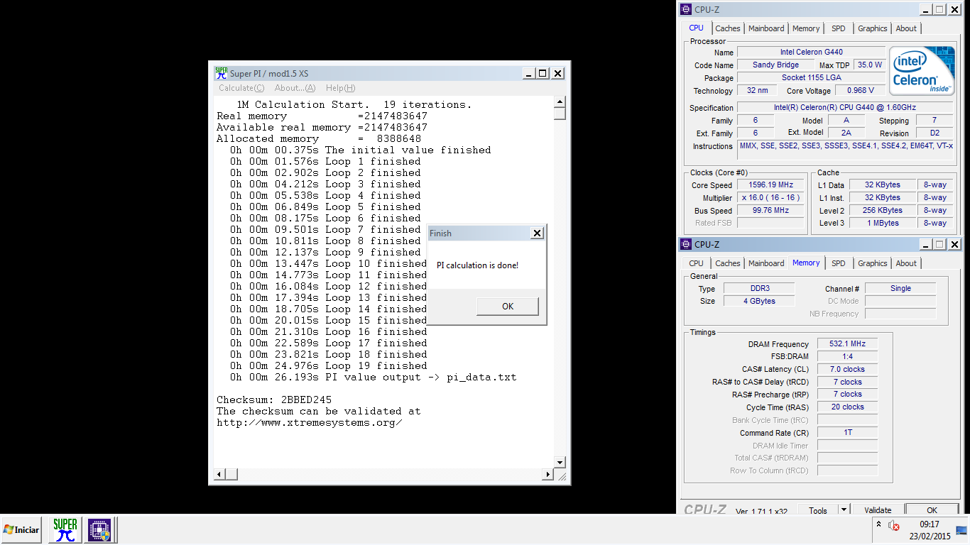Select SPD tab in lower CPU-Z window
The width and height of the screenshot is (970, 545).
pyautogui.click(x=839, y=263)
